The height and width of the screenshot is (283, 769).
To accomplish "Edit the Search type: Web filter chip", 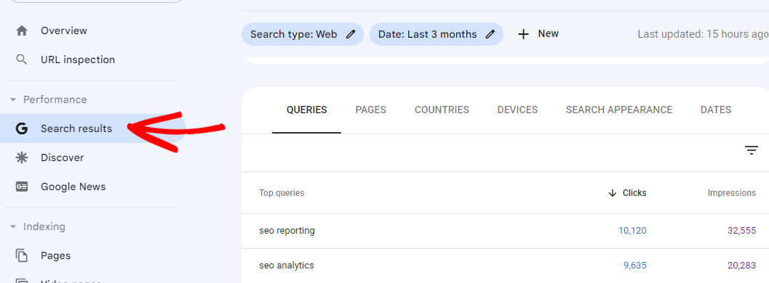I will 303,34.
